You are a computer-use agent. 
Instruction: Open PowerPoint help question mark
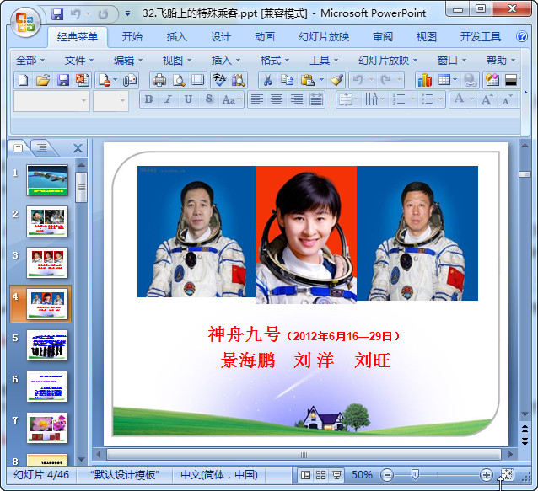point(522,36)
